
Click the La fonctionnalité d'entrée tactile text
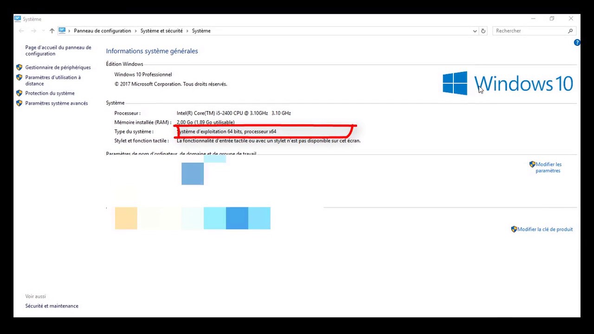pyautogui.click(x=268, y=141)
